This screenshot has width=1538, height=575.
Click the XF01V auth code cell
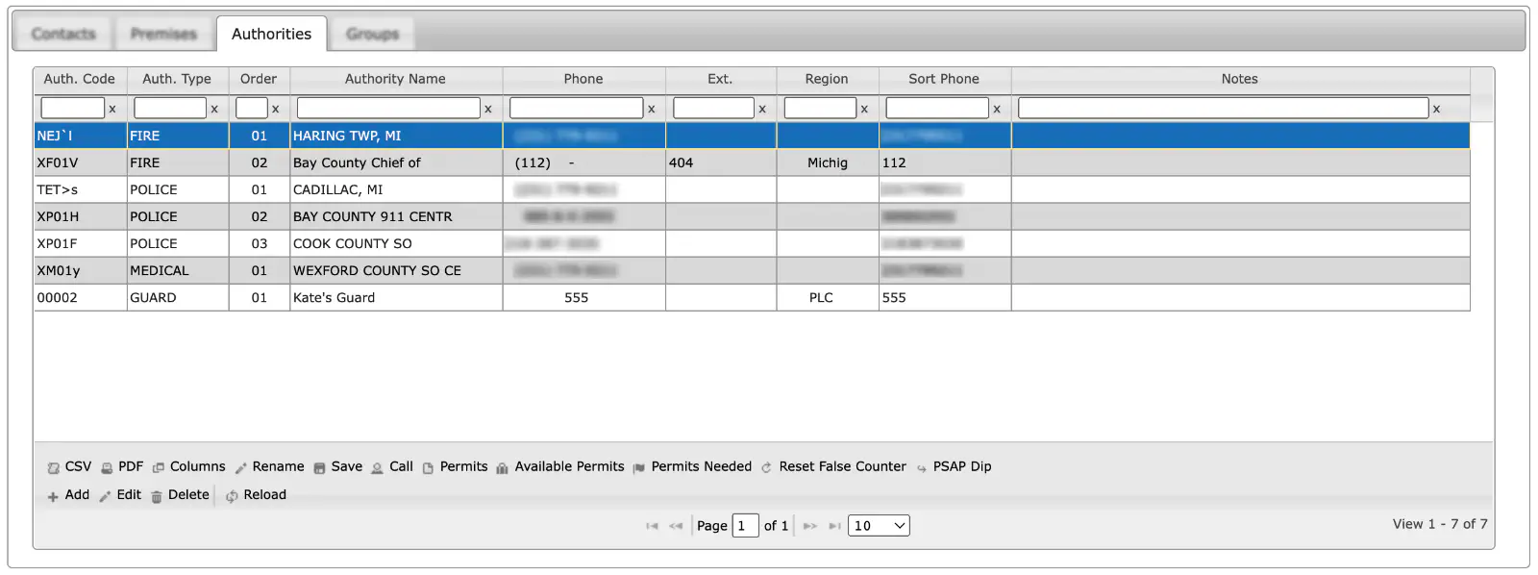tap(80, 162)
